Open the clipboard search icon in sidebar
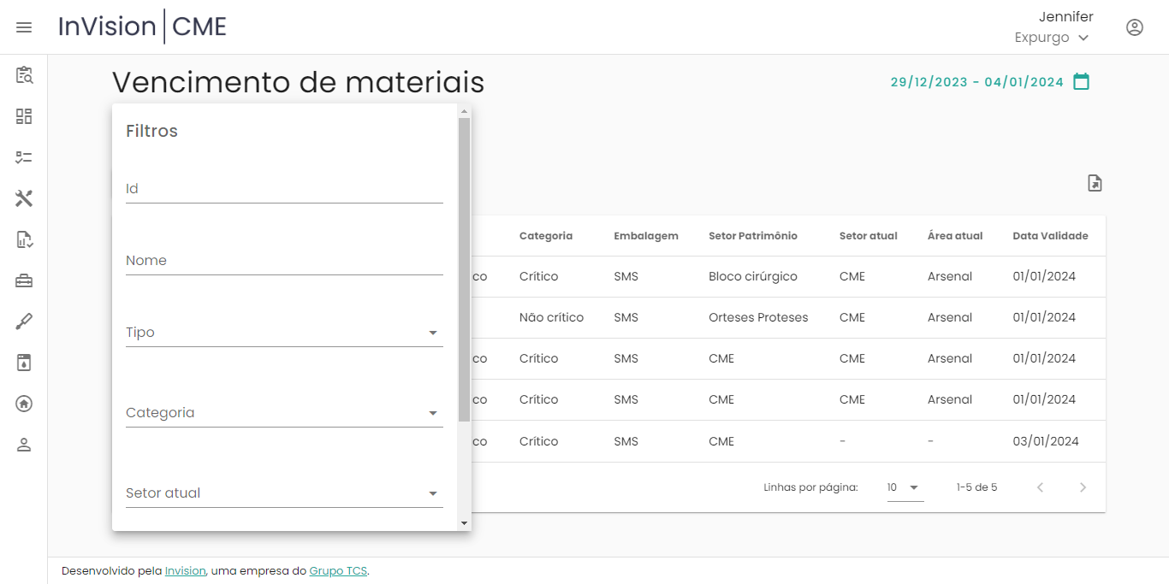Screen dimensions: 1169x584 pos(24,75)
